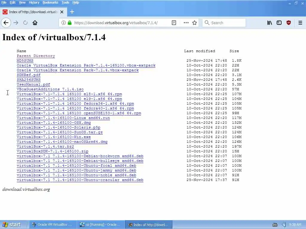Toggle the sidebar icon in toolbar

[279, 23]
